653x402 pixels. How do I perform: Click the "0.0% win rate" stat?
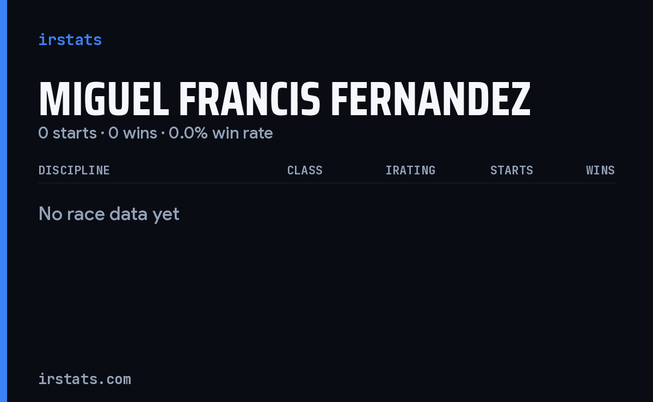(221, 133)
